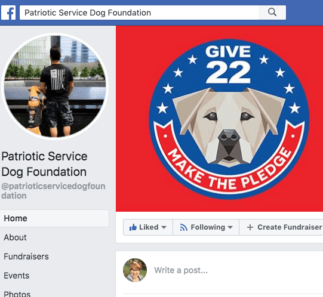This screenshot has width=323, height=297.
Task: Focus the Write a post field
Action: 237,270
